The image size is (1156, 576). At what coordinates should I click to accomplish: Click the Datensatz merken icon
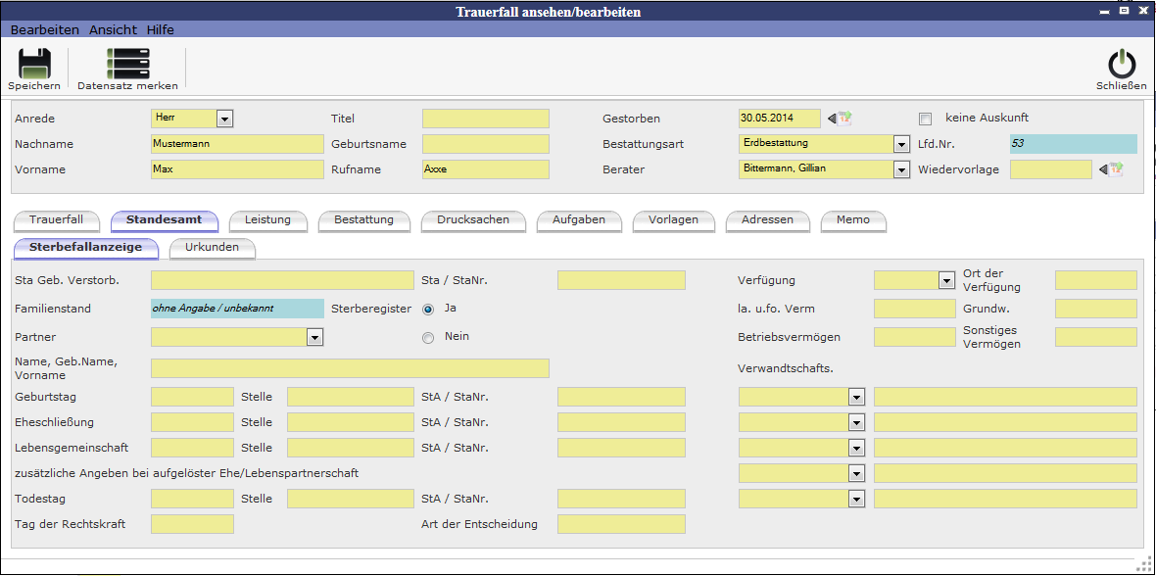click(x=127, y=64)
